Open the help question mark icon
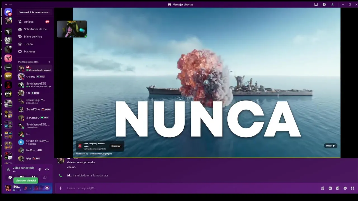Image resolution: width=358 pixels, height=201 pixels. click(x=324, y=4)
